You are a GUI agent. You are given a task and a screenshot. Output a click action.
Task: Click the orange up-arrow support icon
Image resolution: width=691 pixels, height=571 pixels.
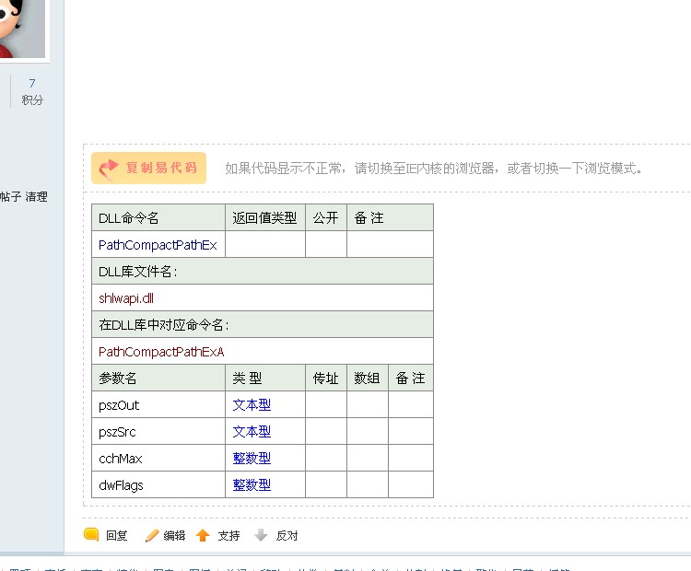point(203,535)
